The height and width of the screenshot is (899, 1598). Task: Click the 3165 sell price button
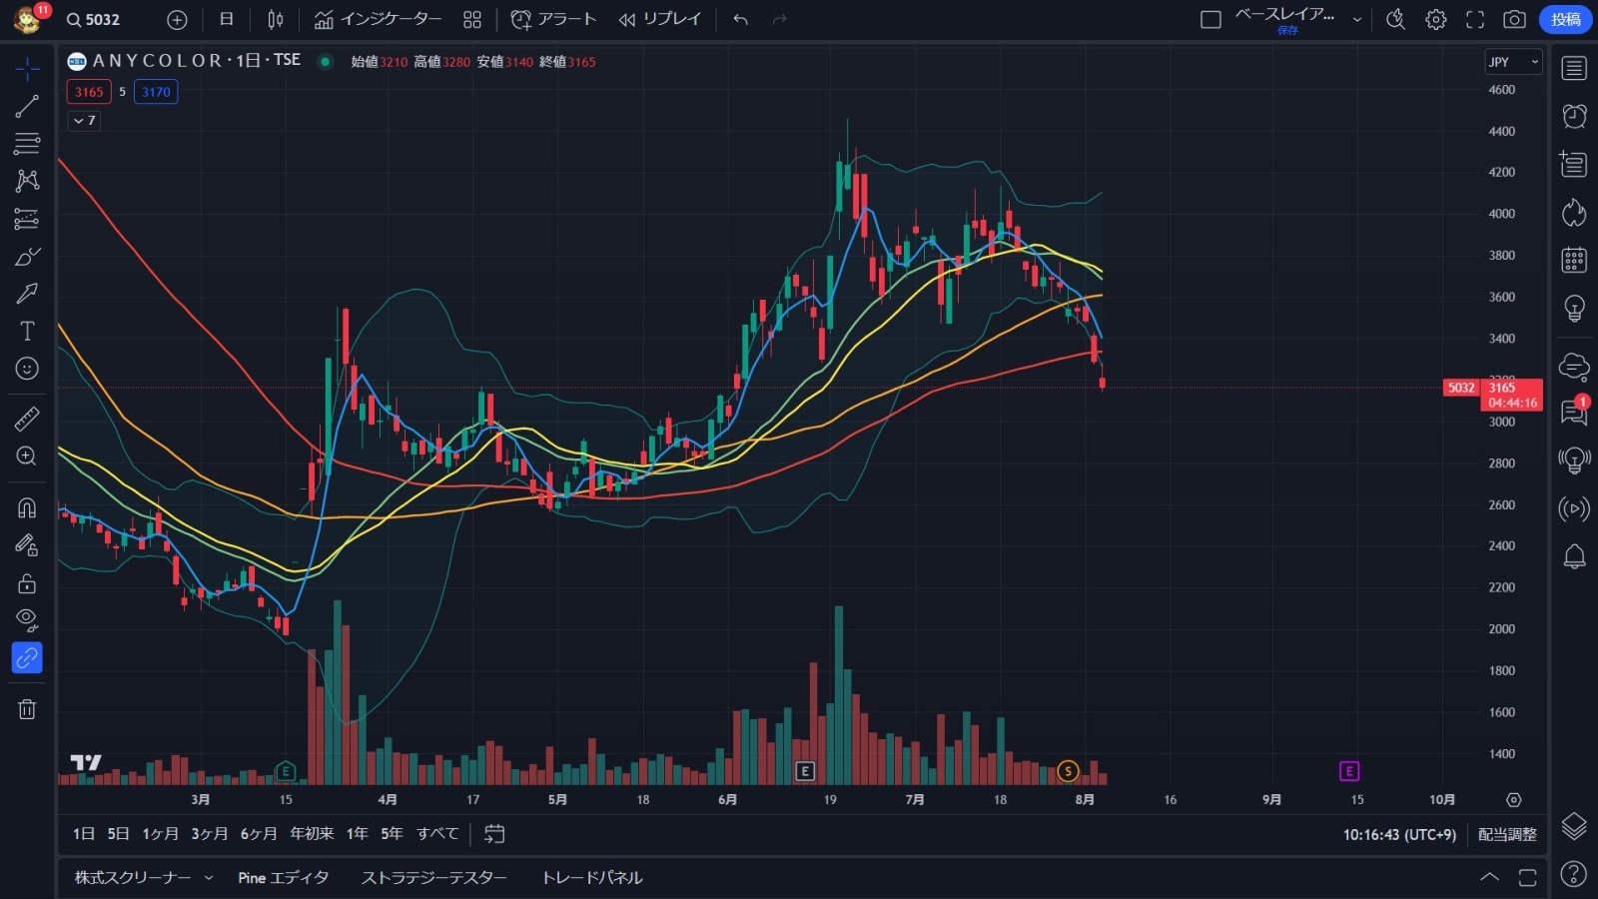coord(89,92)
